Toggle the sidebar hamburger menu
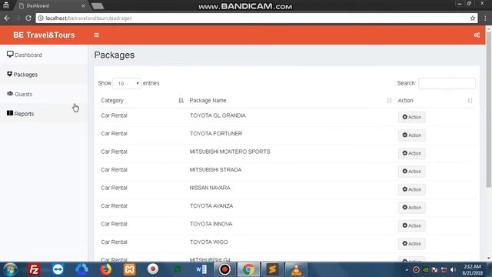Image resolution: width=492 pixels, height=277 pixels. 96,35
